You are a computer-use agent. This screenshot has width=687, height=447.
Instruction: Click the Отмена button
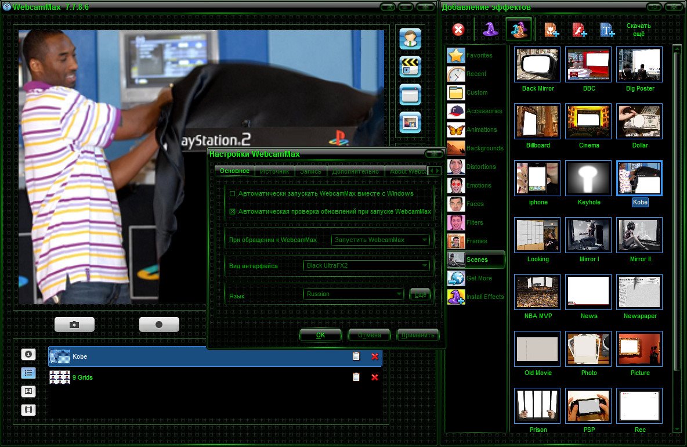pos(370,335)
